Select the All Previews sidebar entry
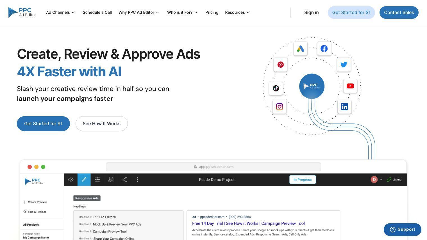The height and width of the screenshot is (240, 427). 31,225
